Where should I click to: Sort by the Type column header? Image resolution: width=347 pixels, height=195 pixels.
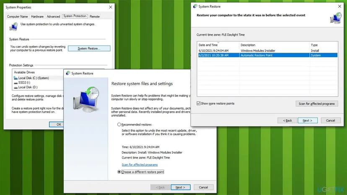click(x=324, y=45)
